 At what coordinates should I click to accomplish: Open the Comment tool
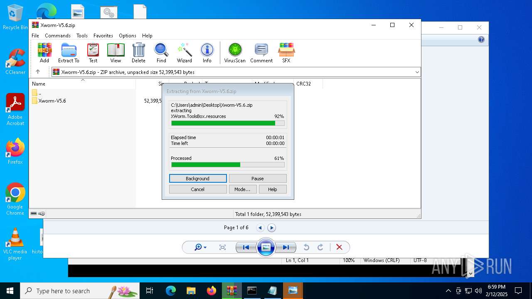pyautogui.click(x=261, y=53)
